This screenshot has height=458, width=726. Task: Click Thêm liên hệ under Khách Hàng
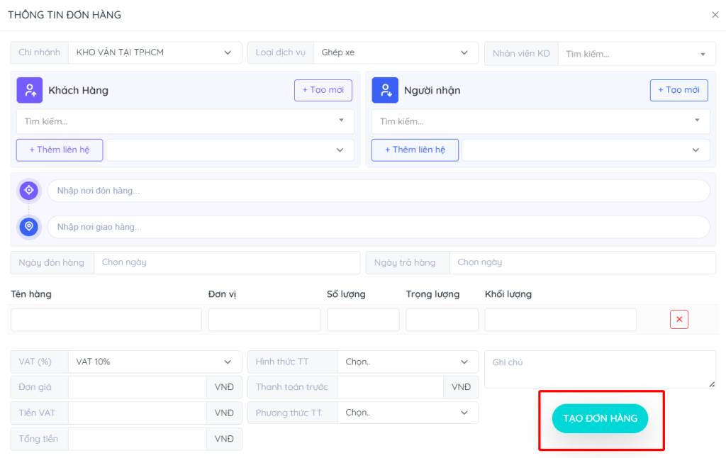60,150
